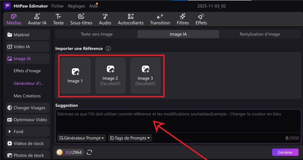The height and width of the screenshot is (160, 303).
Task: Upload optional reference in Image 2 slot
Action: pyautogui.click(x=110, y=75)
